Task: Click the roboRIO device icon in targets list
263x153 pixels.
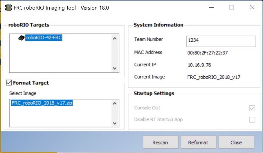Action: (x=21, y=38)
